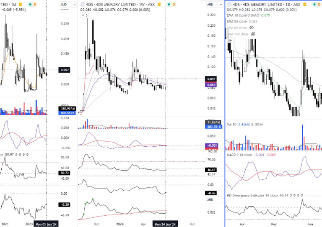This screenshot has height=227, width=322.
Task: Click the 0.097 price label on 1M chart
Action: (65, 70)
